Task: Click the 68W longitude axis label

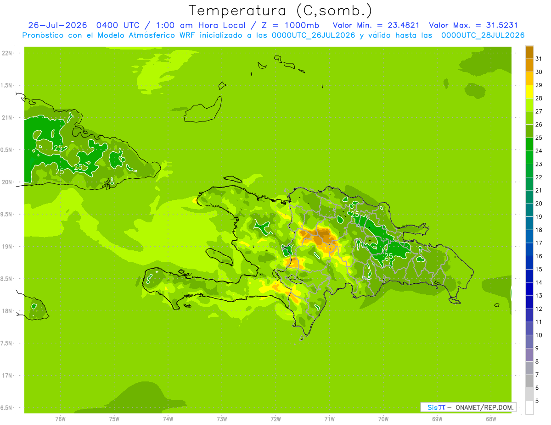Action: tap(491, 419)
